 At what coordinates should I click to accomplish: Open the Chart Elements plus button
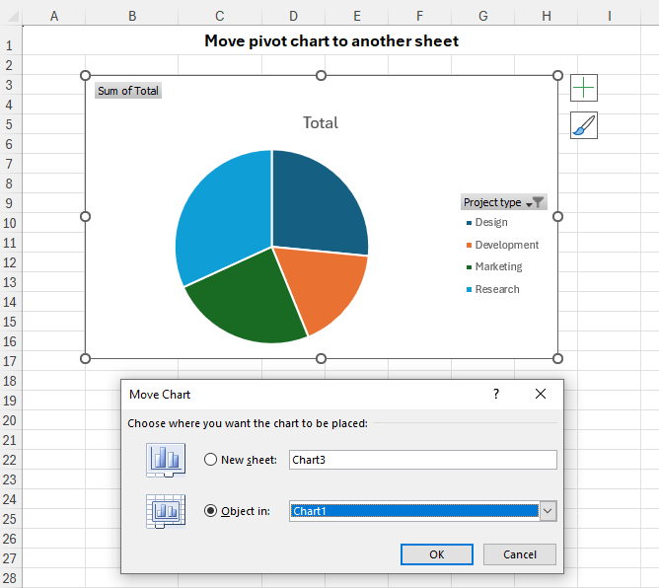(583, 88)
